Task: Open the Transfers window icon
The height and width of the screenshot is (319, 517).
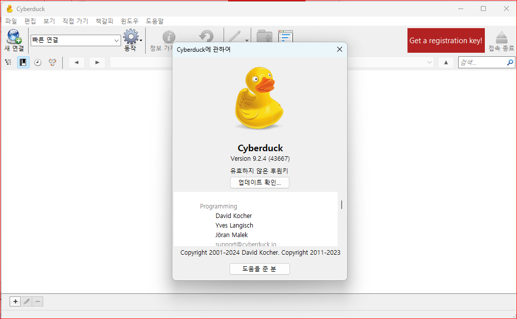Action: (x=285, y=36)
